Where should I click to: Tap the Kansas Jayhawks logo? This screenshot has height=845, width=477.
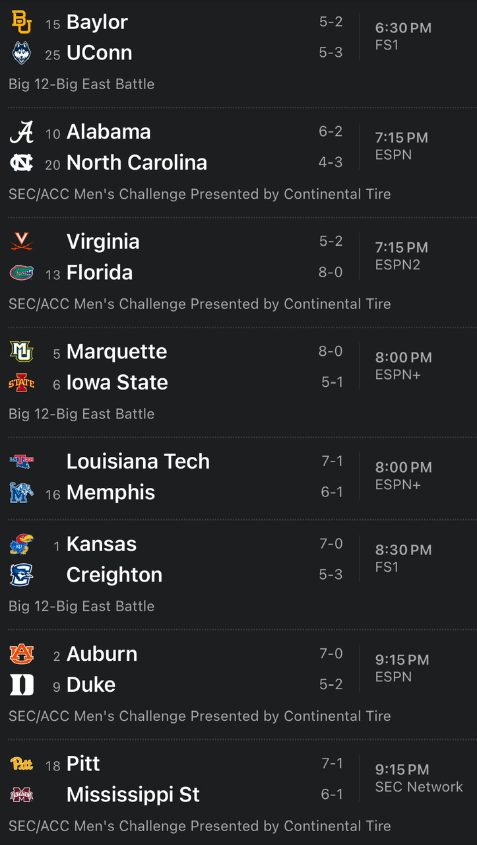[x=22, y=545]
